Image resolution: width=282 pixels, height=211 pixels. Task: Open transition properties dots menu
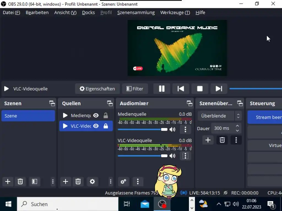coord(236,140)
